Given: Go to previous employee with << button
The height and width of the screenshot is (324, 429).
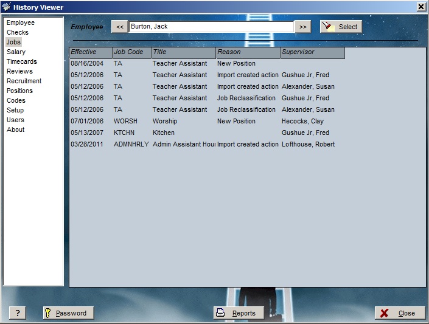Looking at the screenshot, I should coord(119,27).
